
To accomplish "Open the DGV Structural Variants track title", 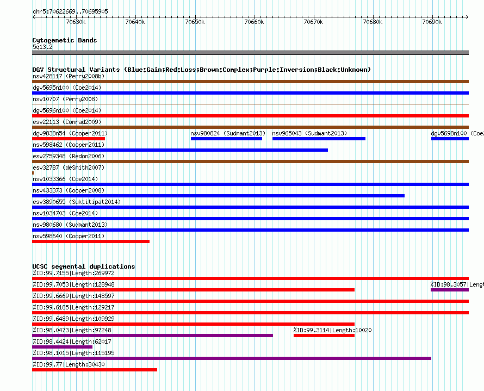I will pyautogui.click(x=202, y=70).
